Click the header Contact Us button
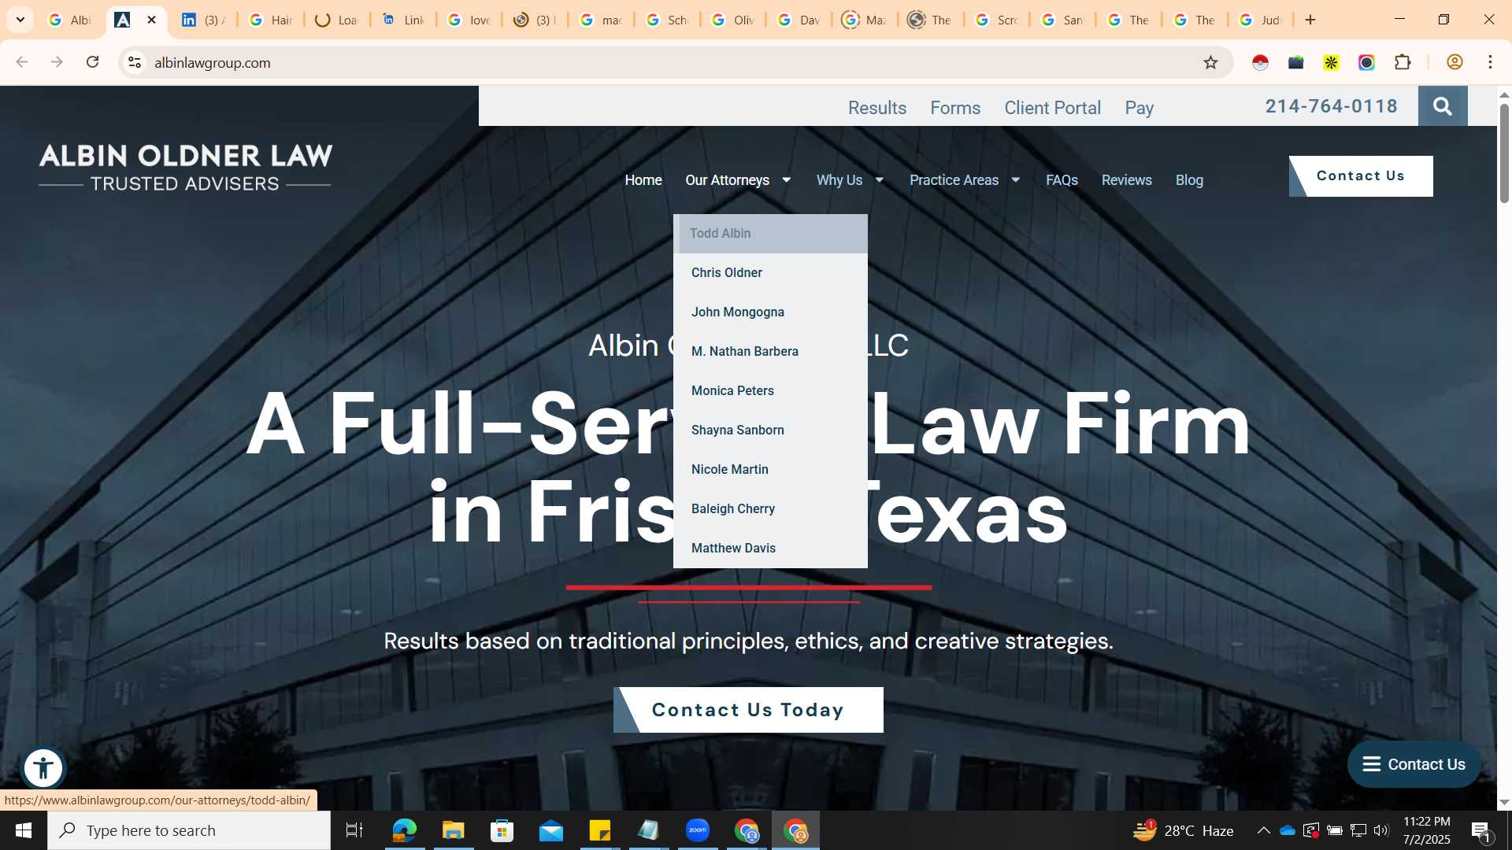1512x850 pixels. (1361, 176)
